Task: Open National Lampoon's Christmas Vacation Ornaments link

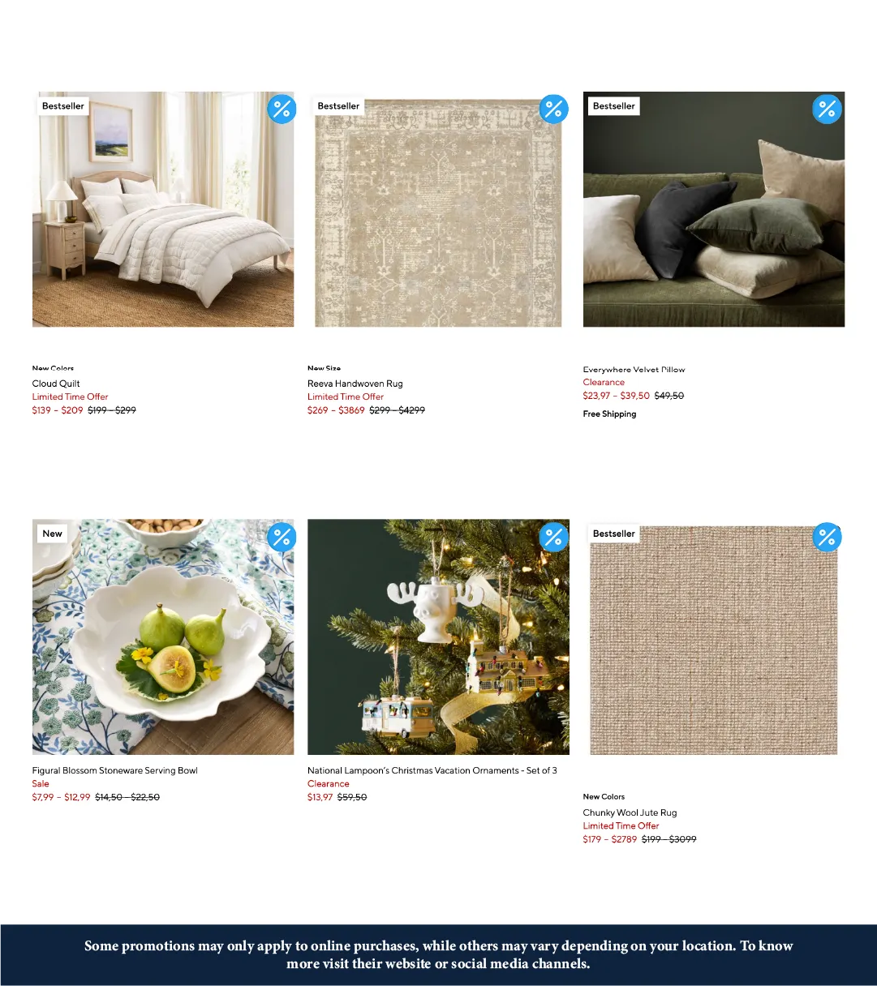Action: [432, 770]
